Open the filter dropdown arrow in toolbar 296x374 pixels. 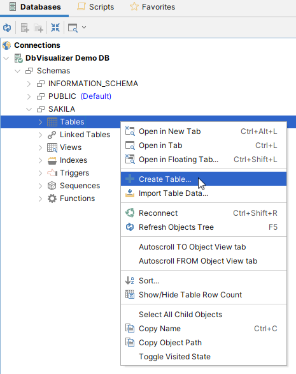tap(84, 27)
